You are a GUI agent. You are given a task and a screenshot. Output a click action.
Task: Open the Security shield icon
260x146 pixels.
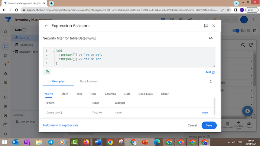[x=5, y=107]
